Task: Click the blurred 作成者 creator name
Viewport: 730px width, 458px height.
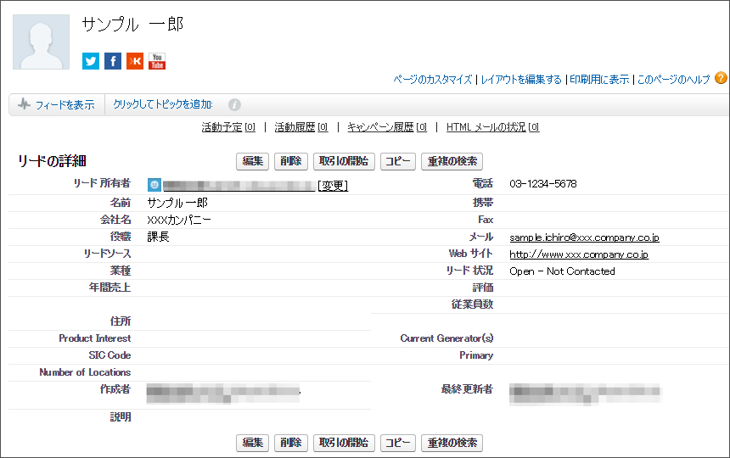Action: pyautogui.click(x=223, y=394)
